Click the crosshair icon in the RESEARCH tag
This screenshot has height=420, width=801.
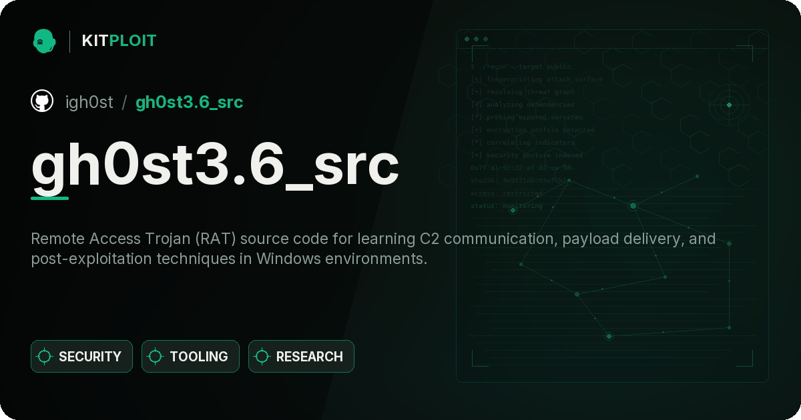(262, 357)
